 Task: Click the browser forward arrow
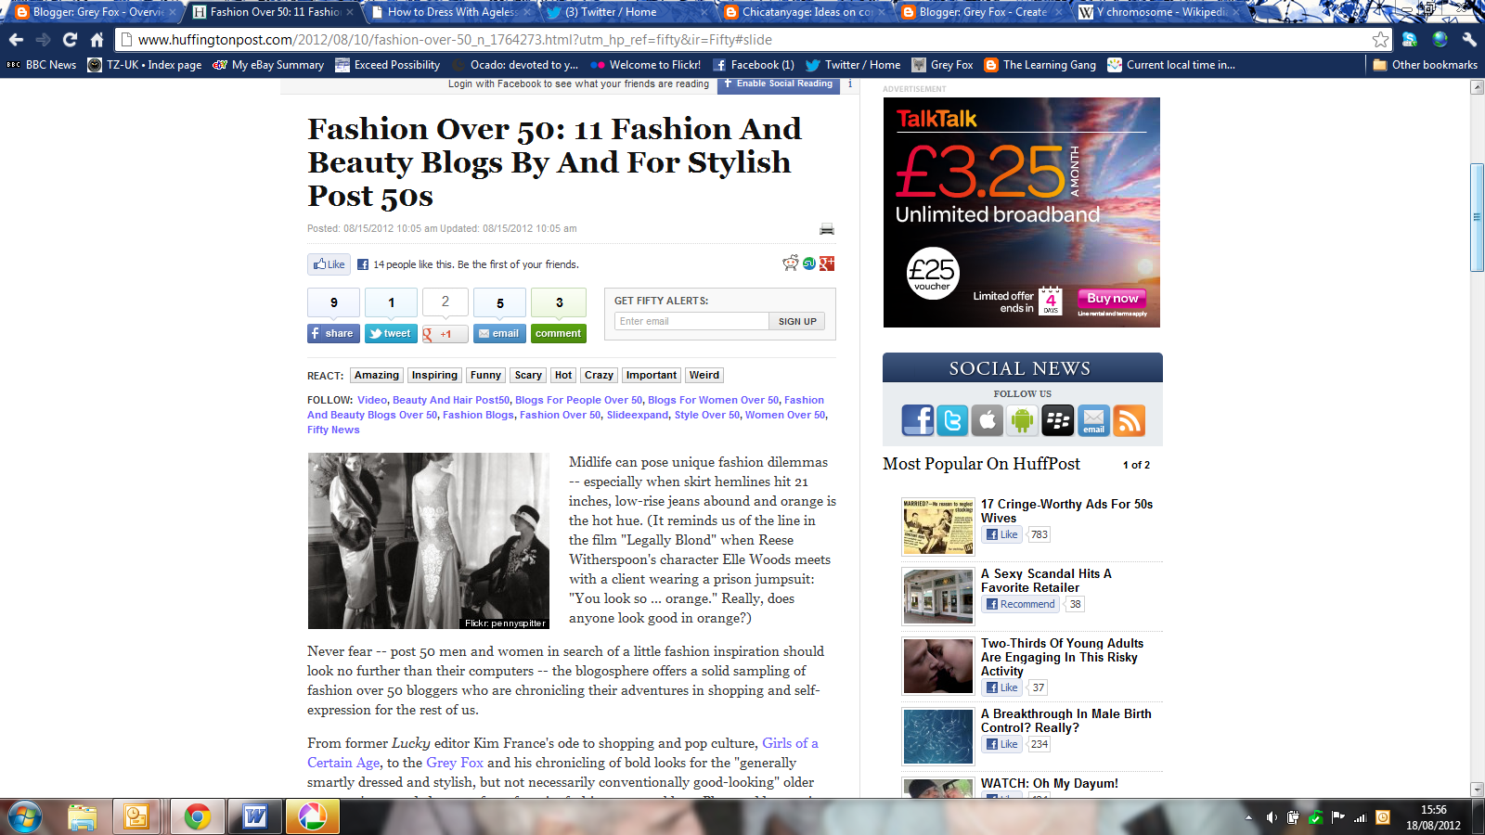point(43,40)
